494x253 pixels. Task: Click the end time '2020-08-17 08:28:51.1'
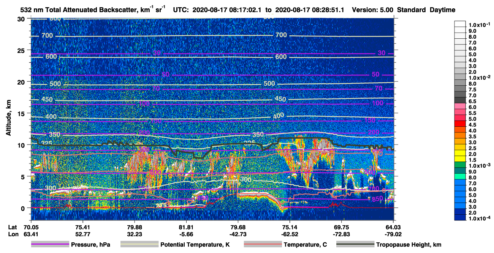pyautogui.click(x=309, y=10)
